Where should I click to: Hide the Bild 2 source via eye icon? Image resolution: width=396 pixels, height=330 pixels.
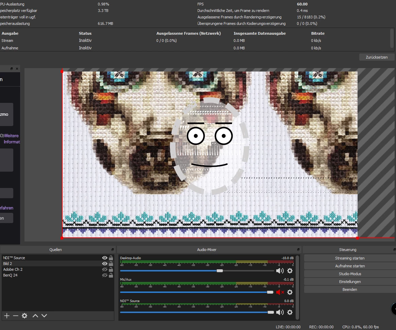point(104,264)
